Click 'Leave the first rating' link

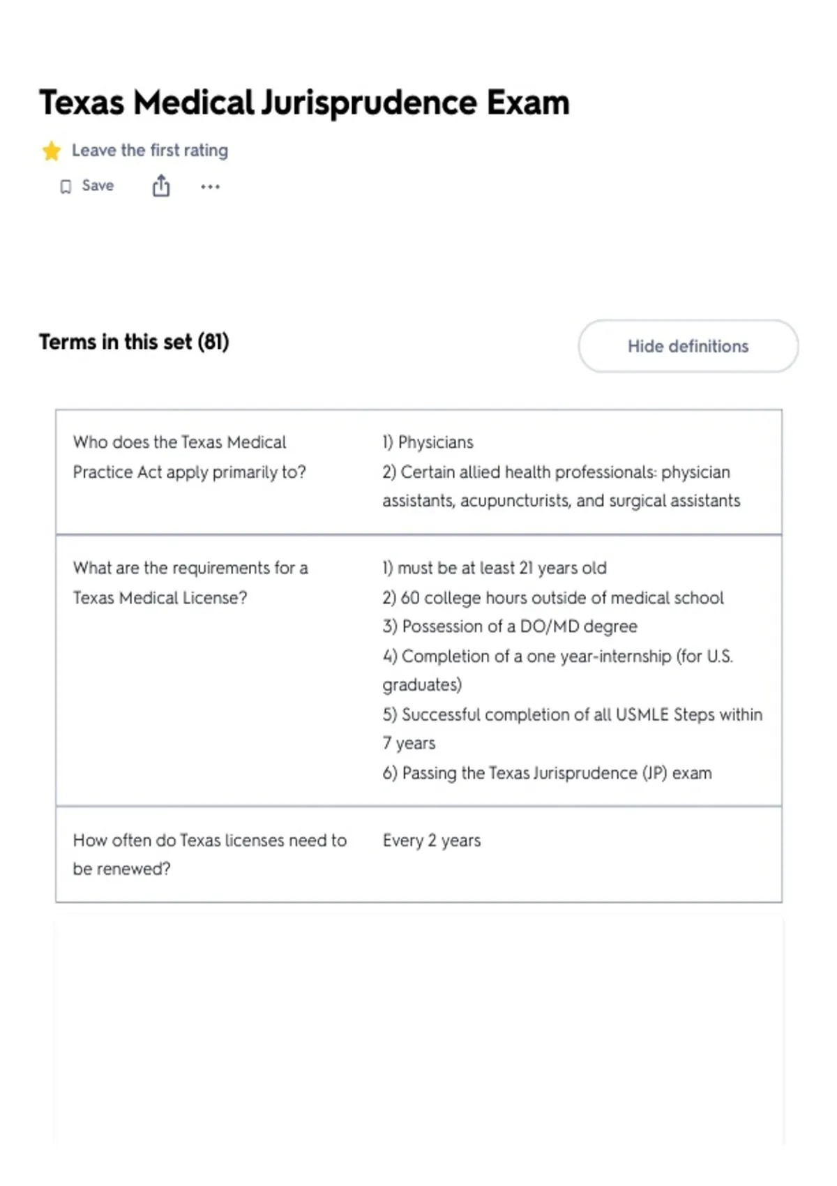click(150, 151)
